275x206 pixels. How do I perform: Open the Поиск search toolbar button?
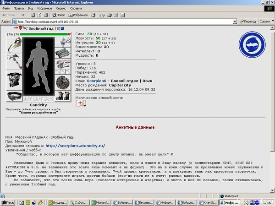click(59, 15)
